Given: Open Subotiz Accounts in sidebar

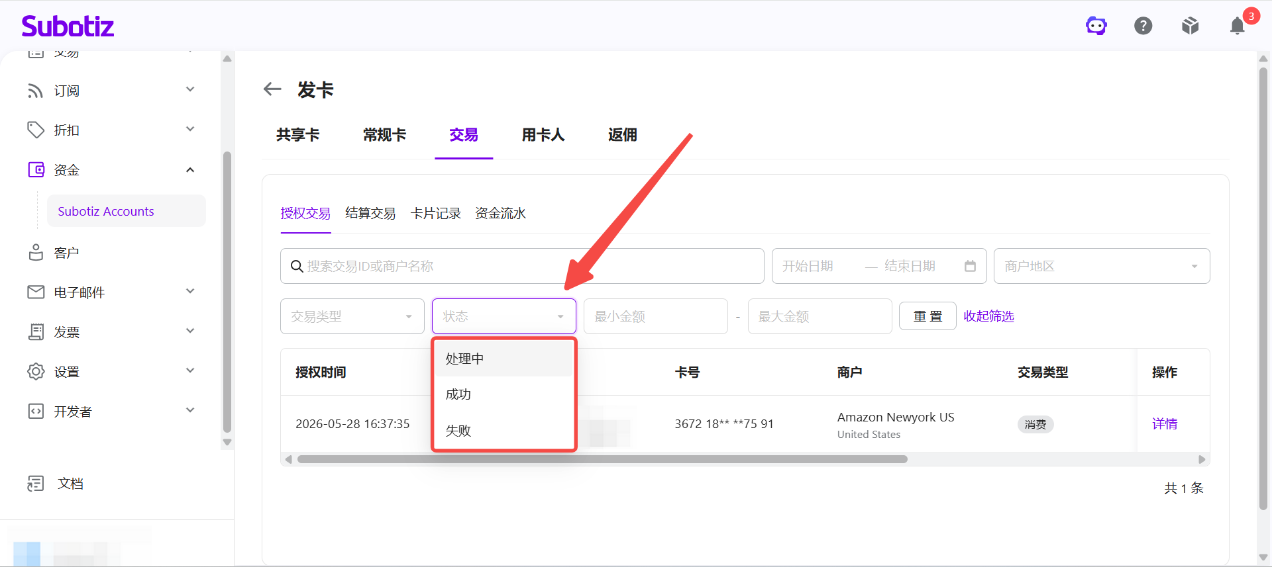Looking at the screenshot, I should click(127, 211).
